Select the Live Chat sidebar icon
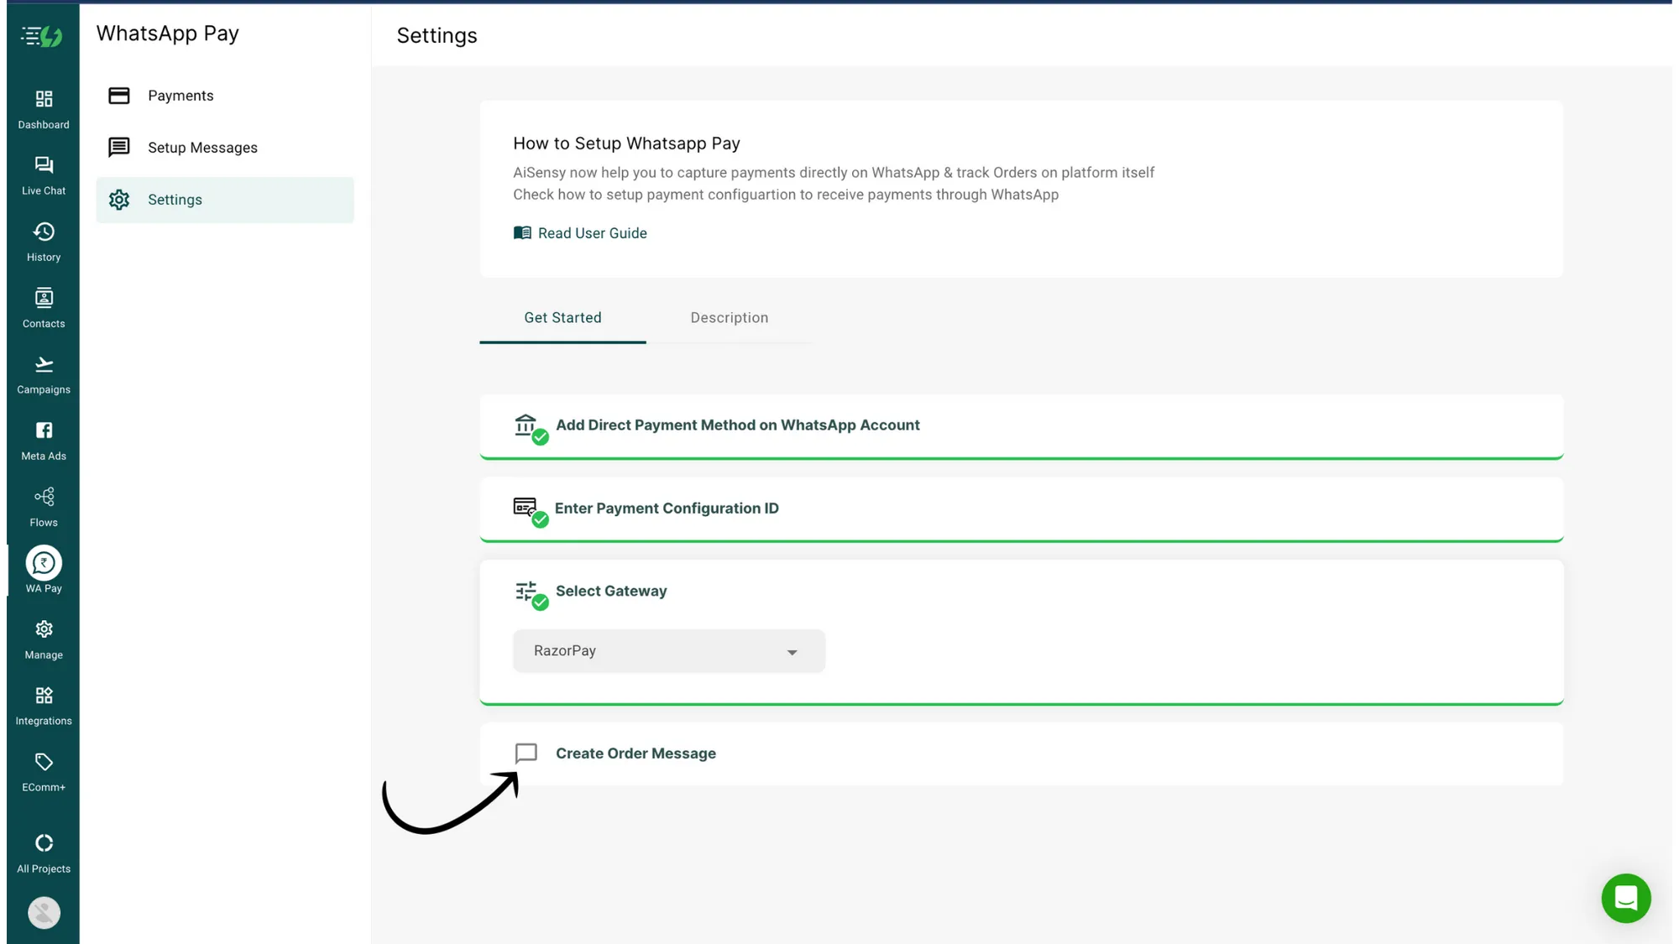Screen dimensions: 1679x944 pos(43,173)
